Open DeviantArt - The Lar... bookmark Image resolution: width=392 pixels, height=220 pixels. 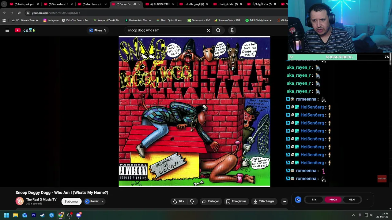click(x=138, y=20)
